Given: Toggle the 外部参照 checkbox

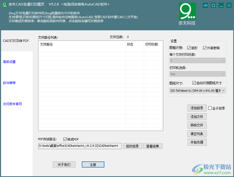Looking at the screenshot, I should click(x=205, y=48).
